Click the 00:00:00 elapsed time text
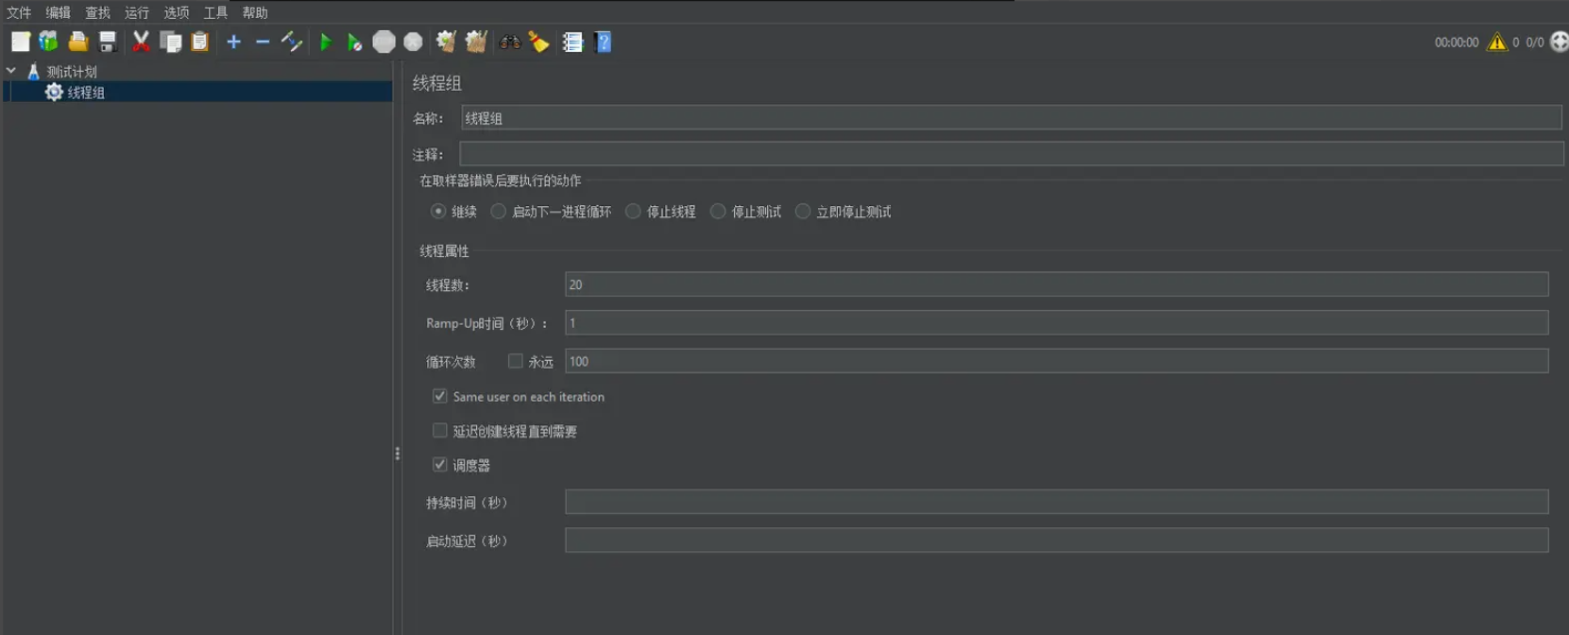Screen dimensions: 1569x635 (1456, 42)
